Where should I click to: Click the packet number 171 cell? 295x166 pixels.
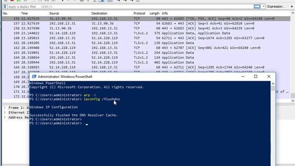click(x=17, y=92)
